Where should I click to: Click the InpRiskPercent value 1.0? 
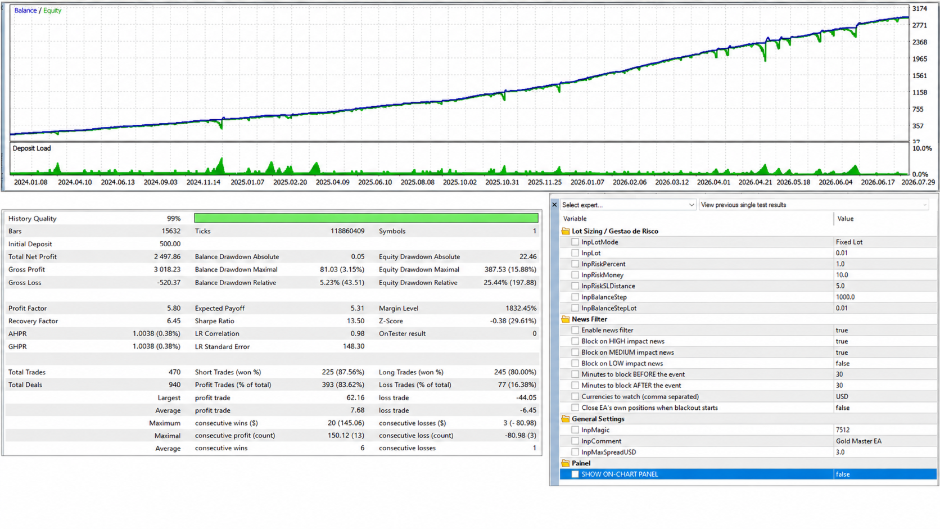click(x=840, y=264)
